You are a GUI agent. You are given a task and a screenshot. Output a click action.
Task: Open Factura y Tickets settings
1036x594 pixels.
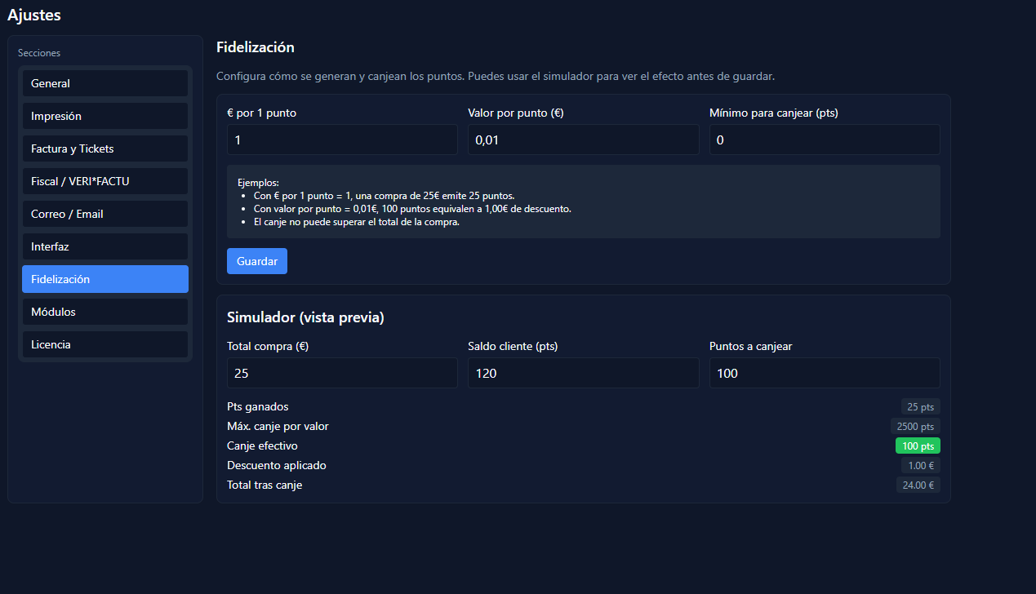(x=104, y=148)
